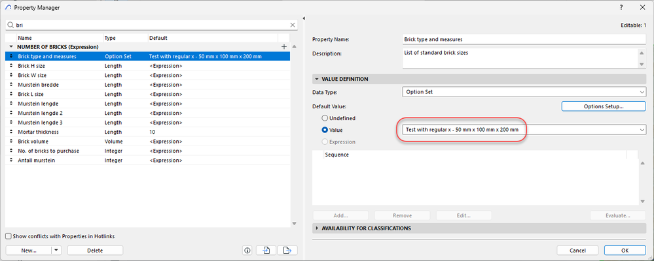This screenshot has height=261, width=654.
Task: Click the plus icon in NUMBER OF BRICKS group
Action: (x=283, y=47)
